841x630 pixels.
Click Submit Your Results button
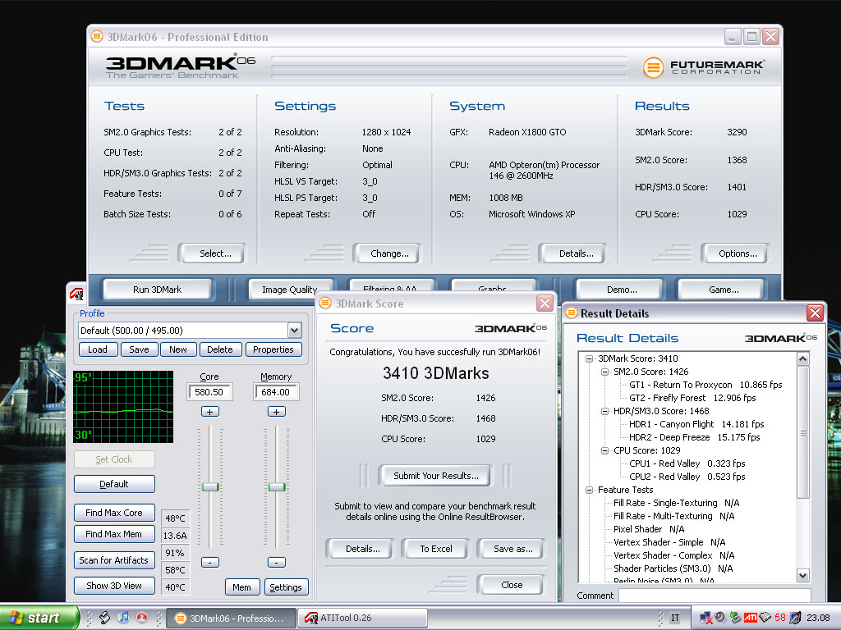[434, 476]
